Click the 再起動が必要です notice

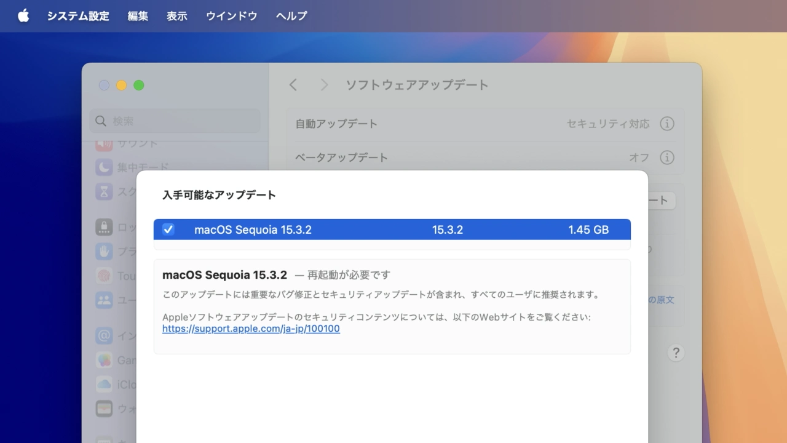349,275
